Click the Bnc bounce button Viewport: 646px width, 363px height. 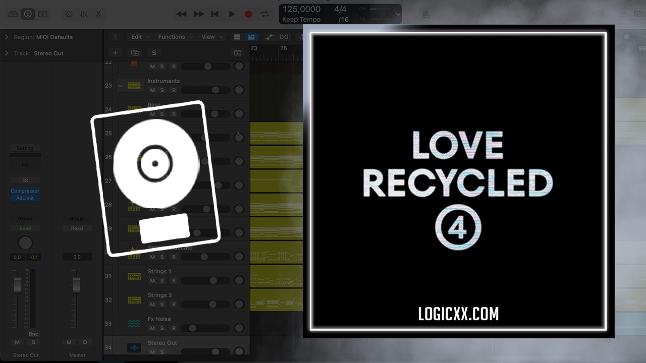(x=33, y=334)
